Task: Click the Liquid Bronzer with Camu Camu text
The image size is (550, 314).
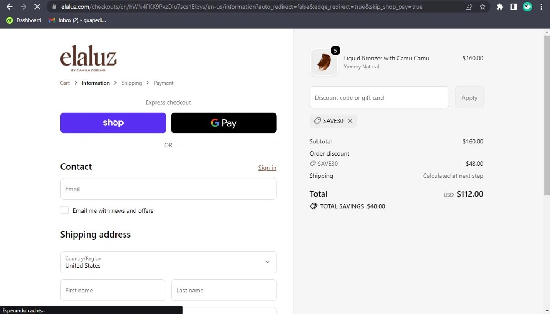Action: point(386,58)
